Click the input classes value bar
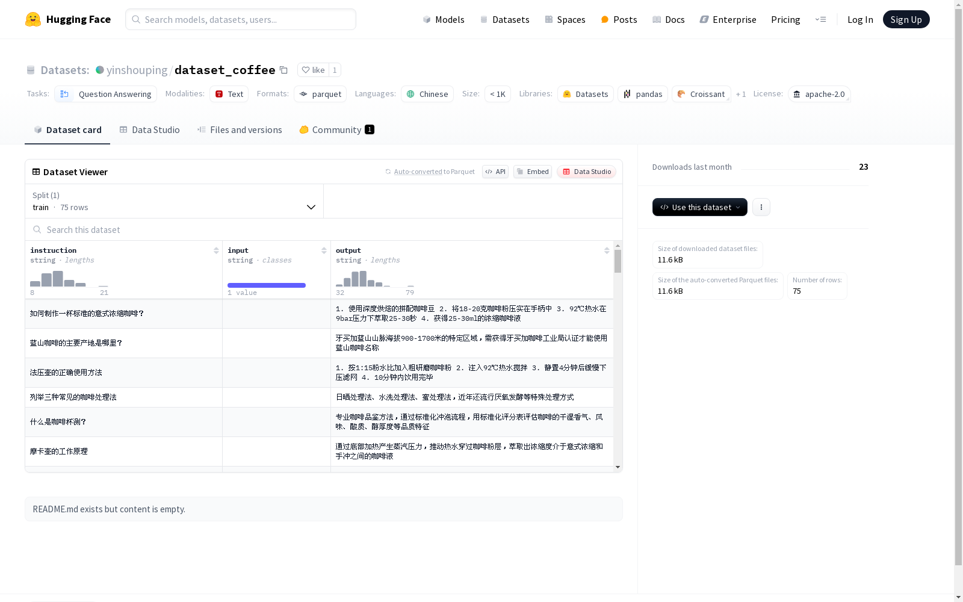Viewport: 963px width, 602px height. click(x=267, y=285)
